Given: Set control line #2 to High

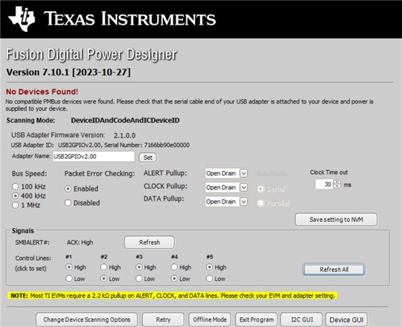Looking at the screenshot, I should coord(104,267).
